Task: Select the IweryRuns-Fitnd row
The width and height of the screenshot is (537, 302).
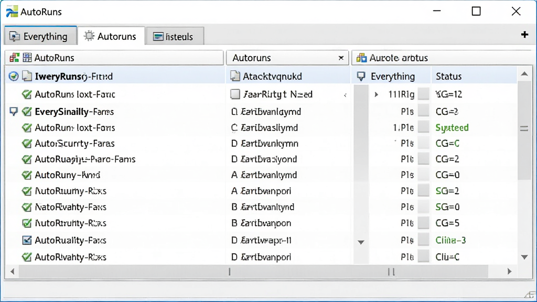Action: pos(115,76)
